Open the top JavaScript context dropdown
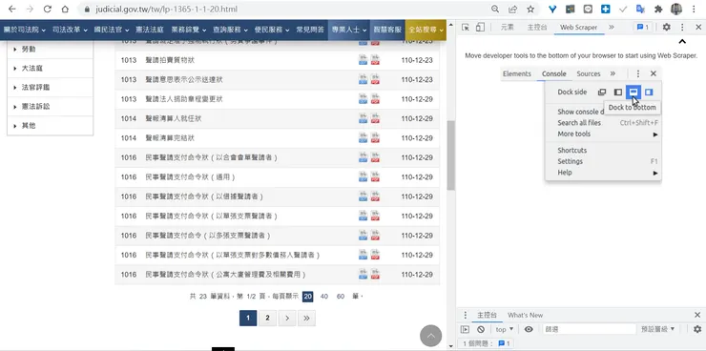Screen dimensions: 706x351 coord(505,329)
